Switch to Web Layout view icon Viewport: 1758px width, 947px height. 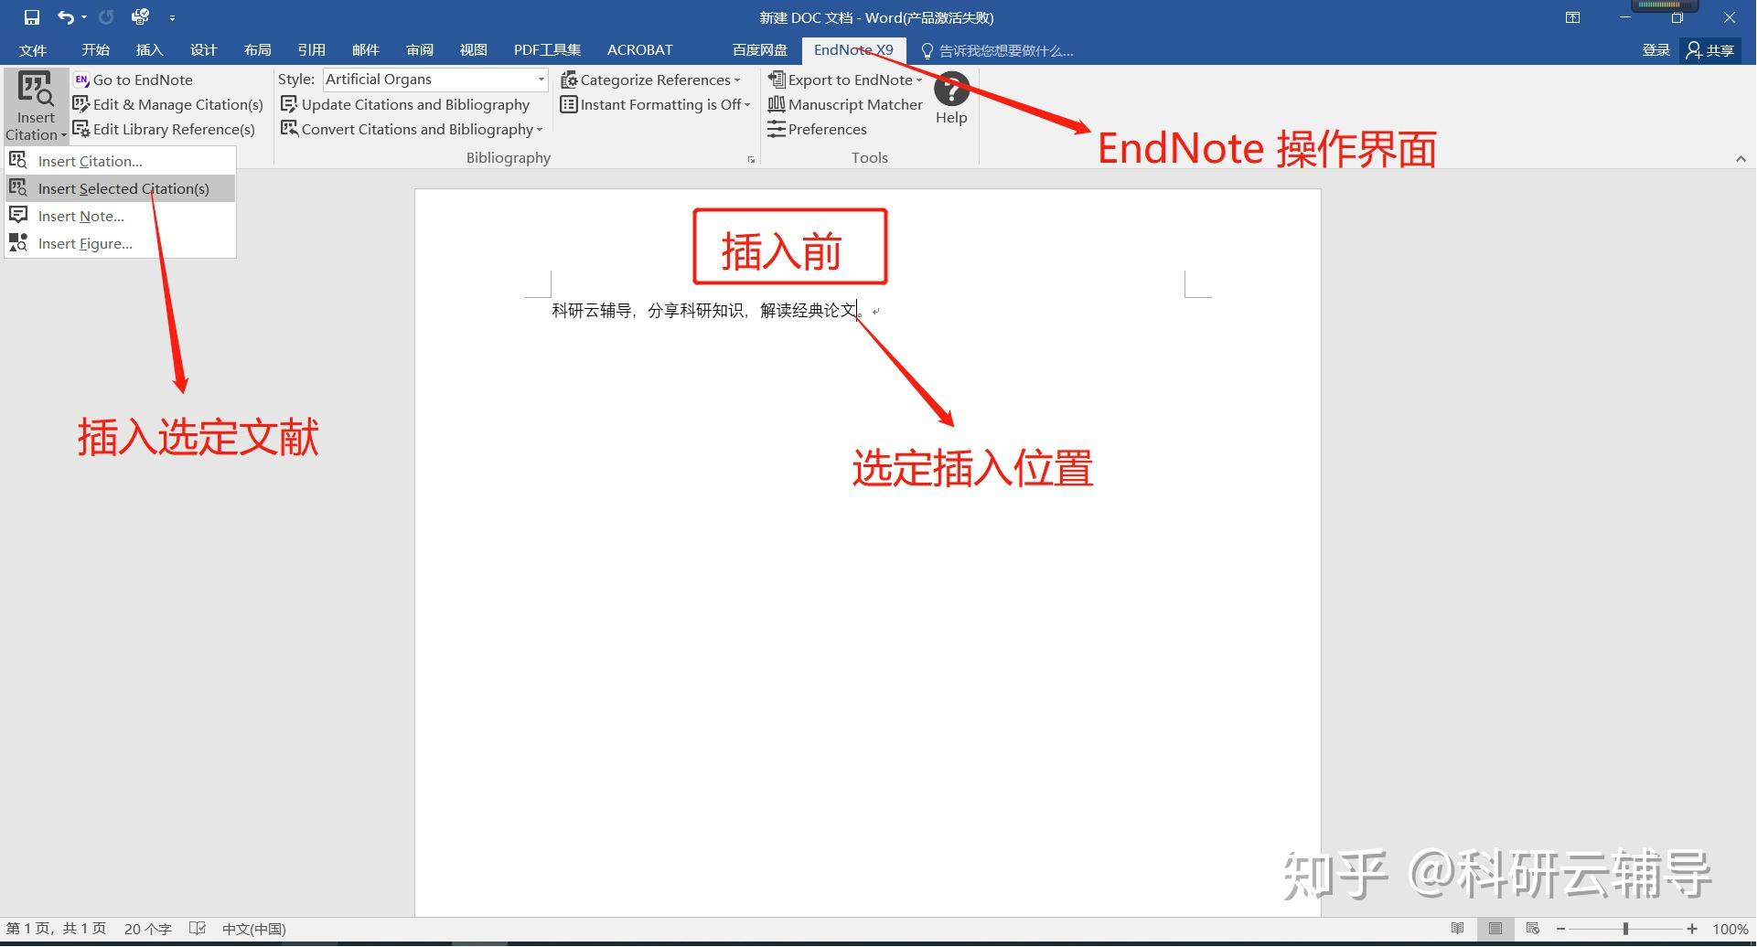tap(1533, 929)
